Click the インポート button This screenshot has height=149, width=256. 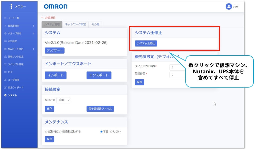point(56,75)
